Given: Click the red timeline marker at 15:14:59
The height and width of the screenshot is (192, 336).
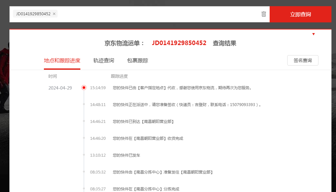Looking at the screenshot, I should 84,88.
